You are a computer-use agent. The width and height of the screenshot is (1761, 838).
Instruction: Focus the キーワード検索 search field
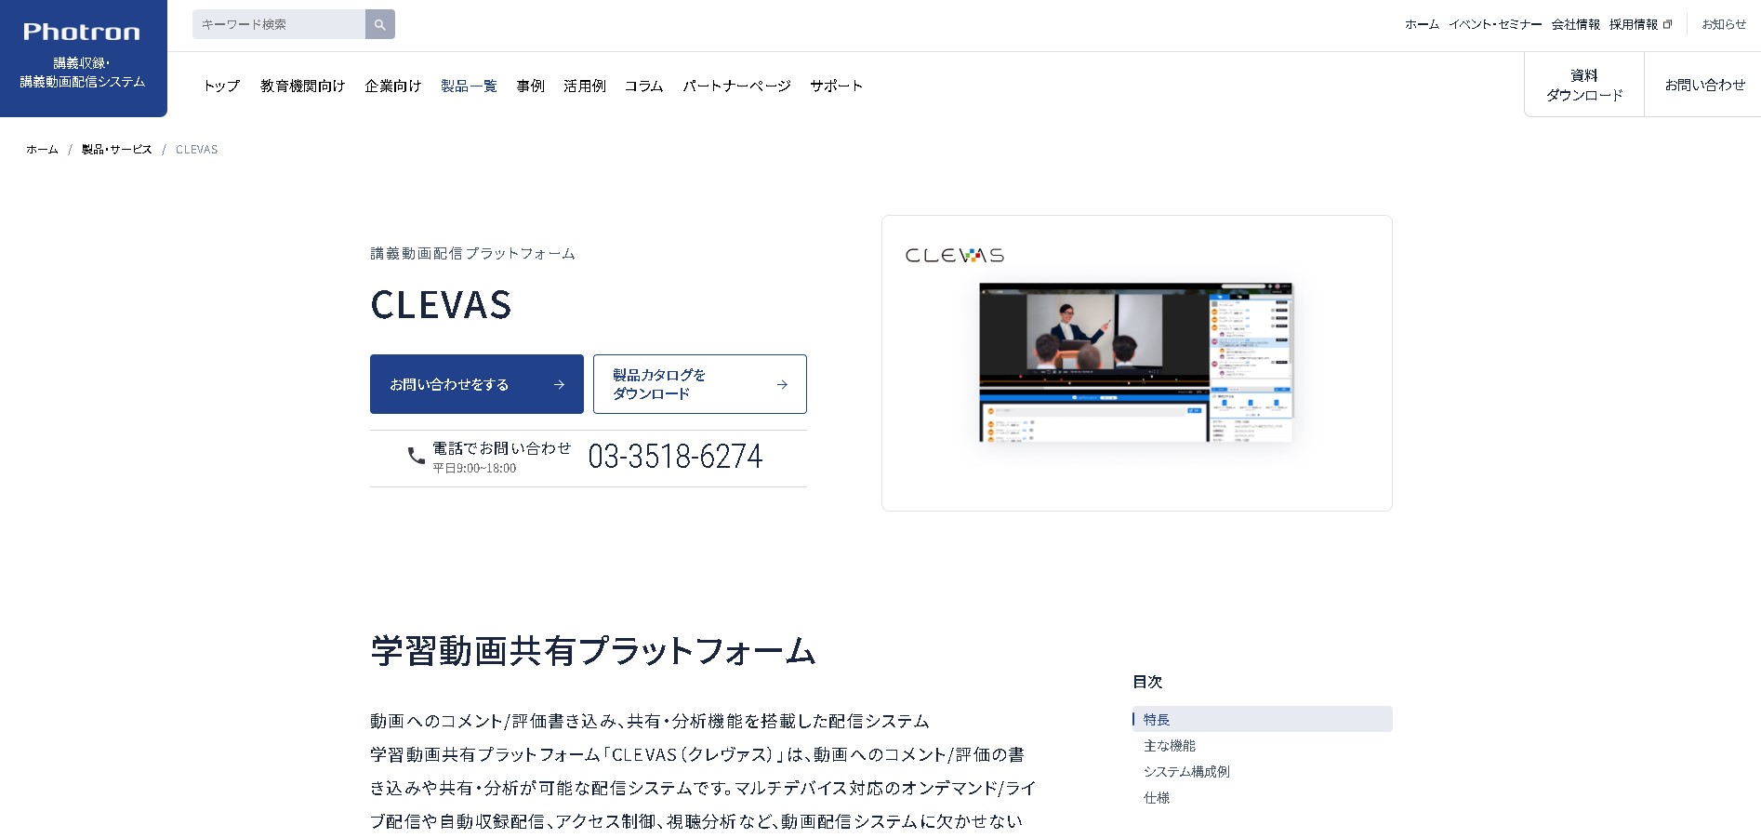click(x=279, y=24)
